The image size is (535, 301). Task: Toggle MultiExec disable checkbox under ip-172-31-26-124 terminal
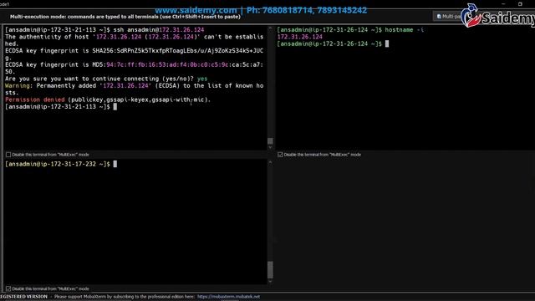(280, 155)
